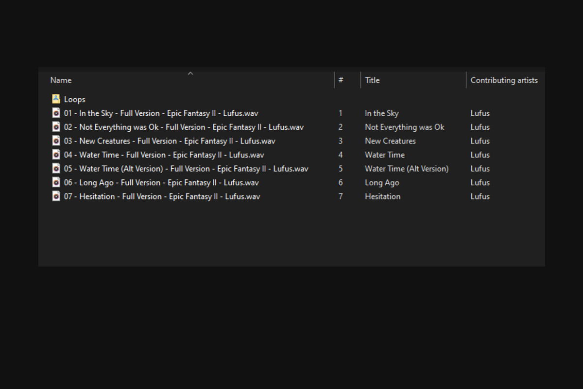Image resolution: width=583 pixels, height=389 pixels.
Task: Click the file icon for 07 - Hesitation
Action: click(56, 196)
